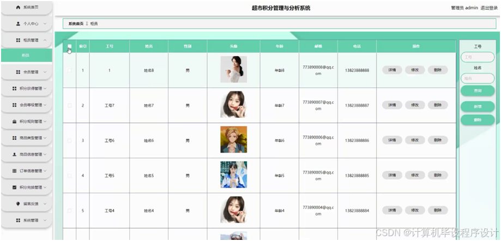Click the table icon beside 订单信息管理
Image resolution: width=501 pixels, height=241 pixels.
(14, 171)
